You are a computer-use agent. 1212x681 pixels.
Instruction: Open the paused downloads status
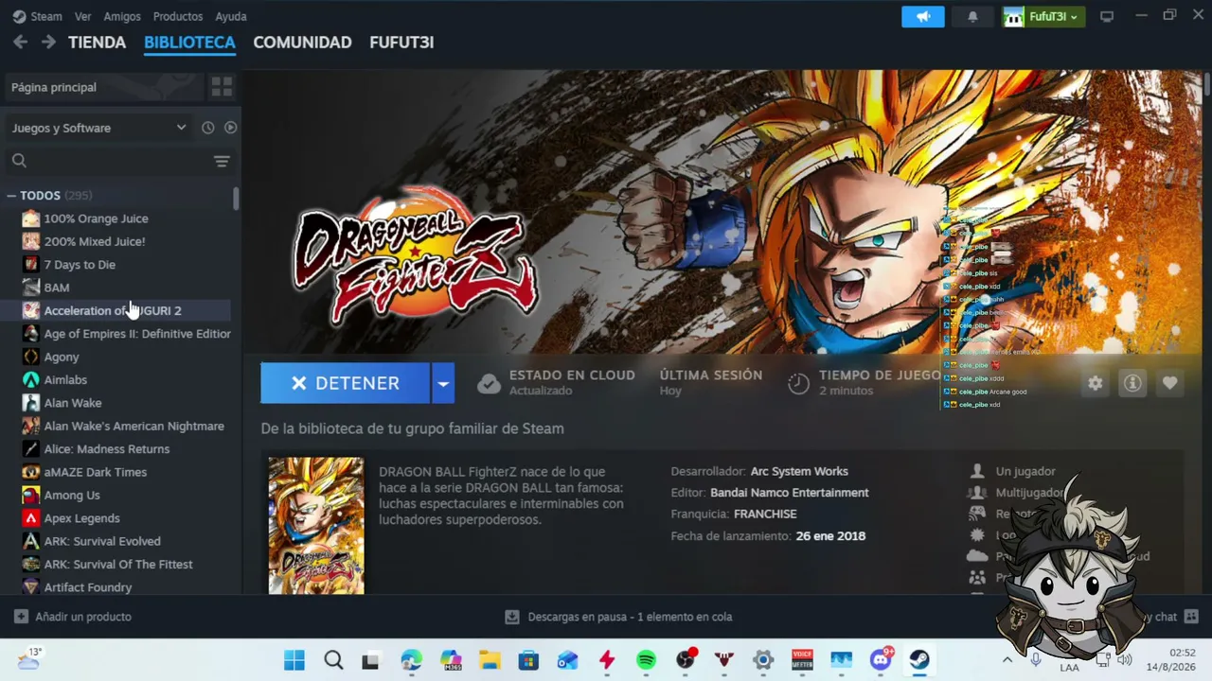point(619,617)
